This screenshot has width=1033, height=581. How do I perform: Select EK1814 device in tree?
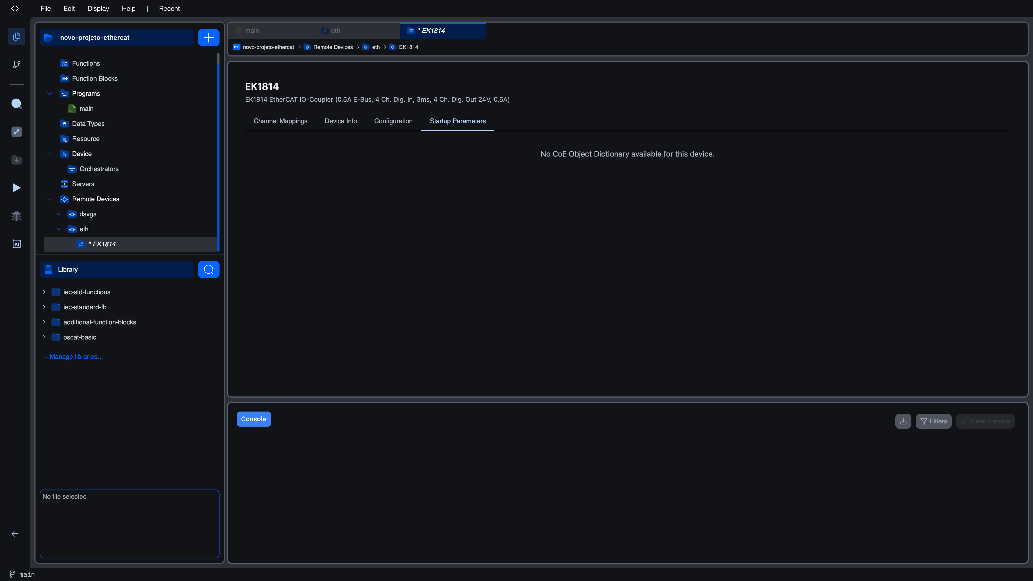coord(130,244)
